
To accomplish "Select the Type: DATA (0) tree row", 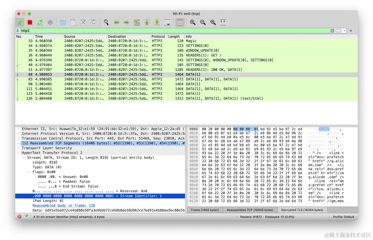I will pos(100,167).
